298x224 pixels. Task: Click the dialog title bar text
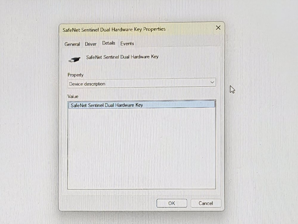click(x=114, y=30)
